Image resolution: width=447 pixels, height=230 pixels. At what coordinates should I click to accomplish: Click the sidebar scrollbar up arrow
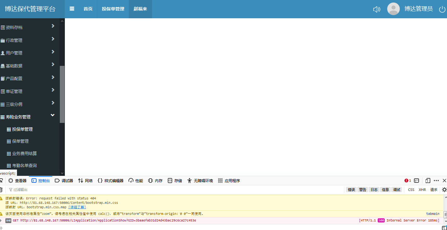62,21
